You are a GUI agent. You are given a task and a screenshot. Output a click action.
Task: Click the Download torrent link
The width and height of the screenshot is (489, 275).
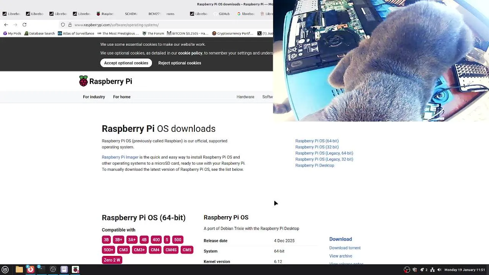coord(345,248)
